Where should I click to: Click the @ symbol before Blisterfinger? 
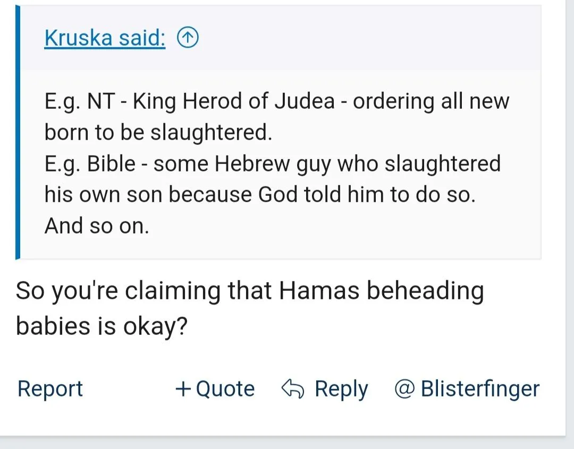coord(403,389)
